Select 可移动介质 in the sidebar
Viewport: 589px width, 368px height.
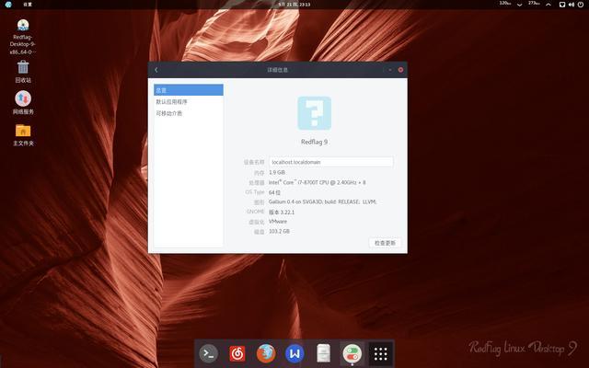click(188, 113)
